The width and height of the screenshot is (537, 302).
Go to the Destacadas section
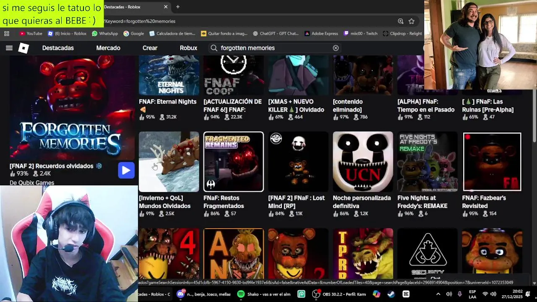58,48
